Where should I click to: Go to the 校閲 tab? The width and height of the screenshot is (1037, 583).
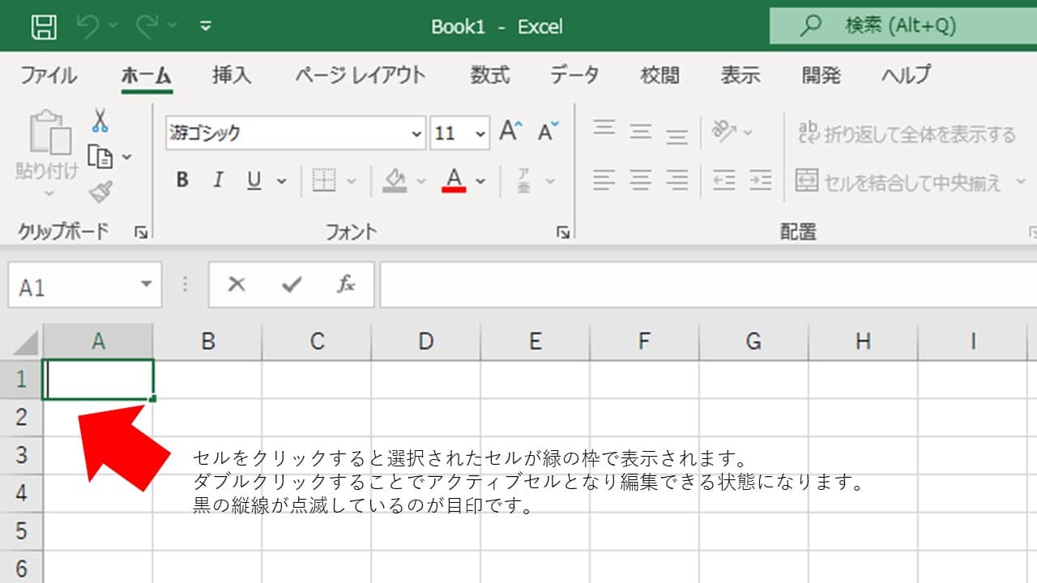click(659, 75)
